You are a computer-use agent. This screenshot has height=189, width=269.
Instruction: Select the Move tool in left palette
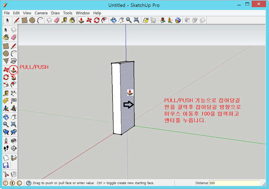pyautogui.click(x=6, y=70)
